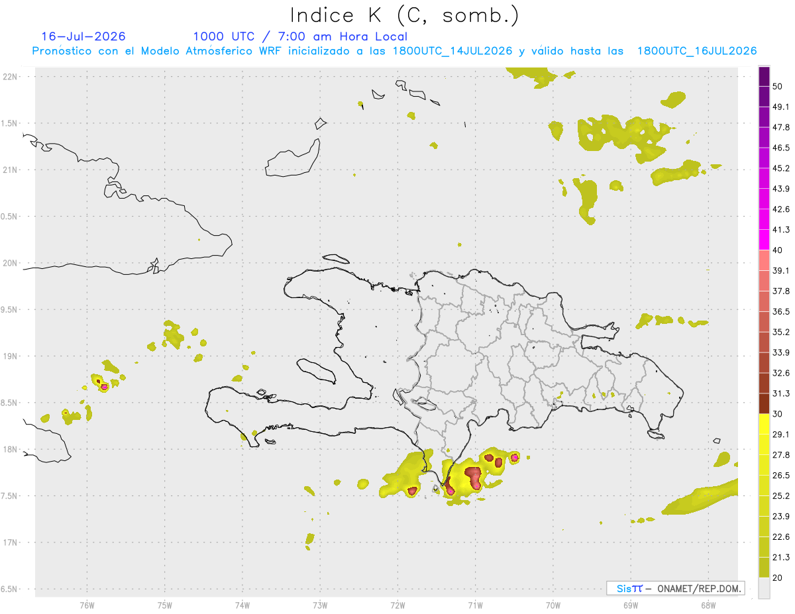Click the "22N" latitude label

[9, 77]
